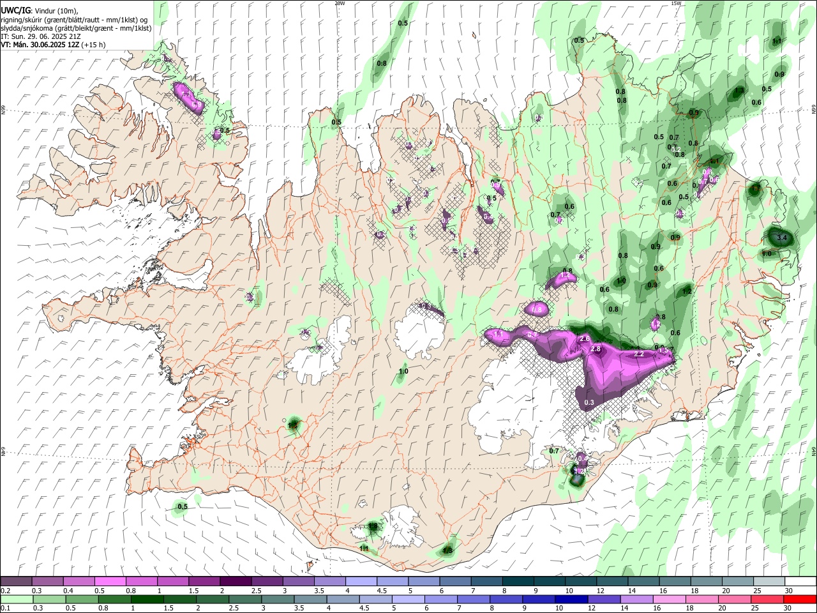Screen dimensions: 817x613
Task: Click the '15W' longitude label at top
Action: tap(676, 3)
